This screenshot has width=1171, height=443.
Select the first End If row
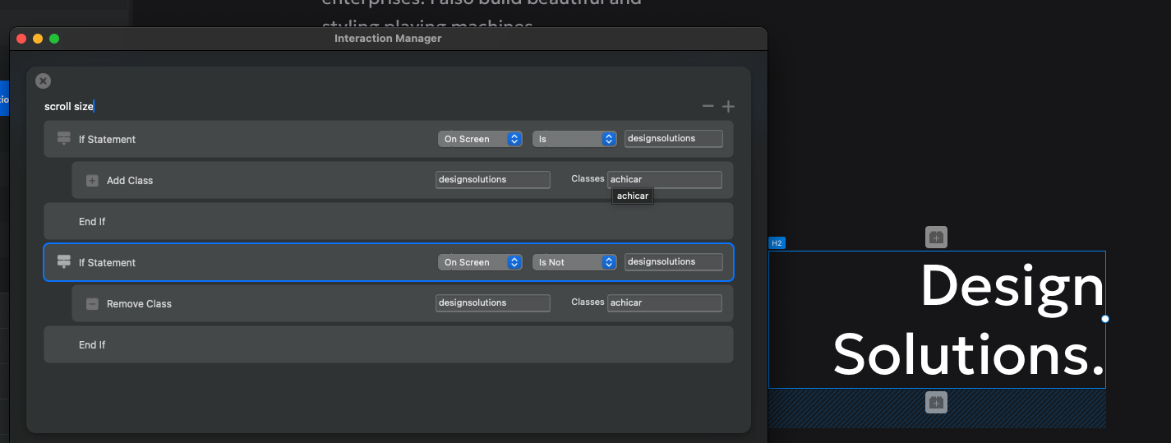(x=388, y=222)
